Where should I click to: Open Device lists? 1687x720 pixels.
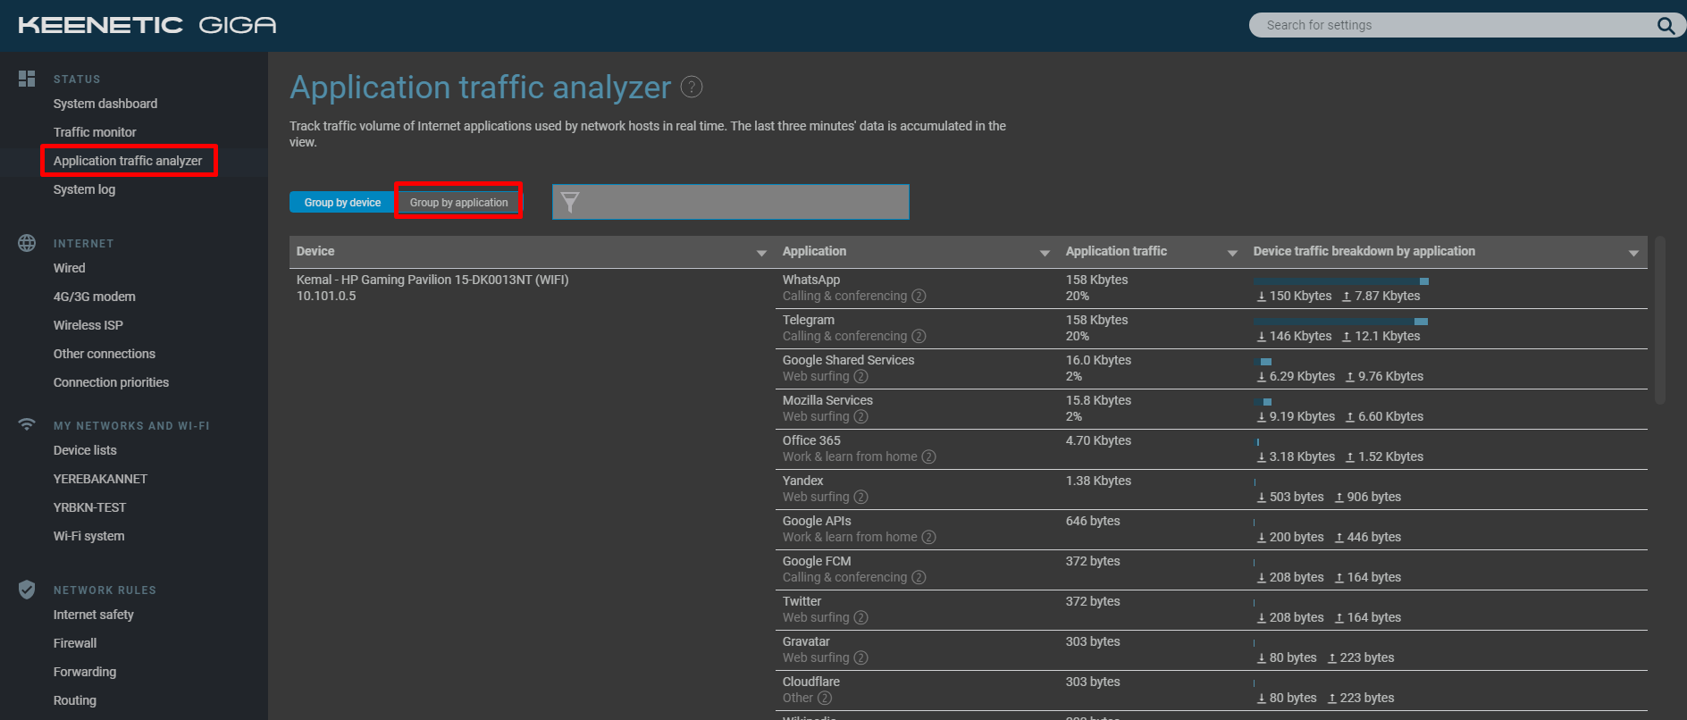[85, 450]
